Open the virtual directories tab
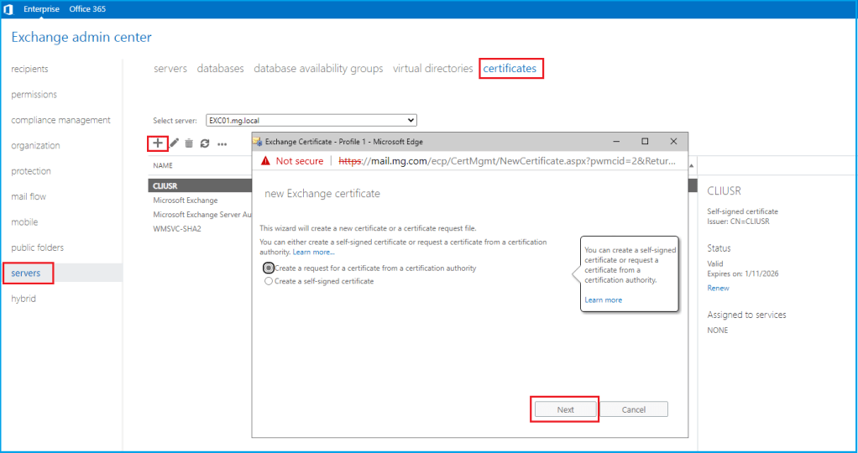858x453 pixels. coord(432,69)
